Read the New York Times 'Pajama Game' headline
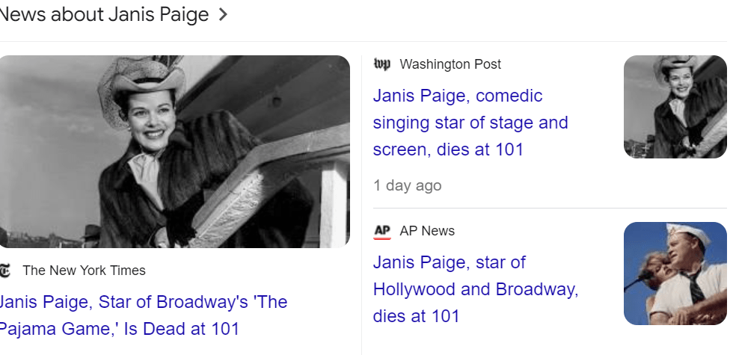 click(x=142, y=315)
